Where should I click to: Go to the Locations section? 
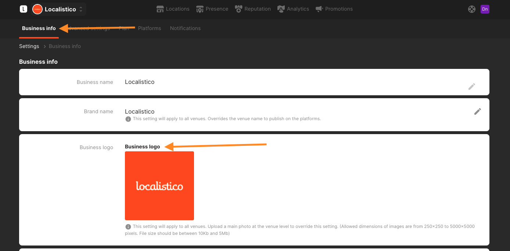tap(173, 9)
